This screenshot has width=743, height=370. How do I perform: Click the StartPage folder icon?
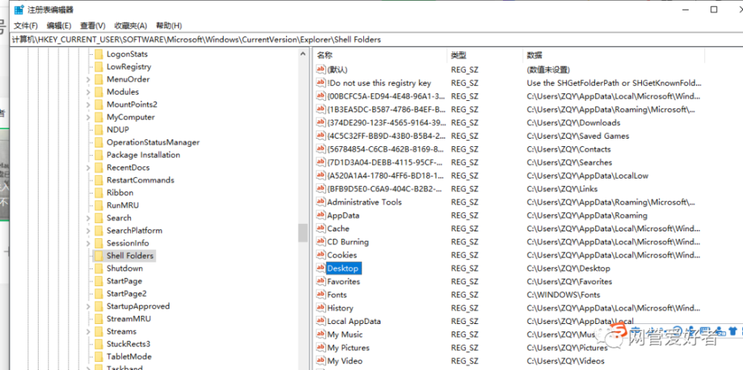[99, 281]
